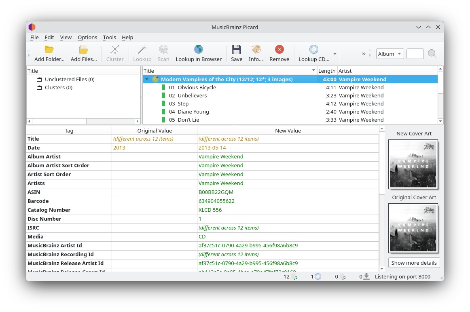Image resolution: width=470 pixels, height=312 pixels.
Task: Click the metadata table scrollbar up arrow
Action: click(x=381, y=129)
